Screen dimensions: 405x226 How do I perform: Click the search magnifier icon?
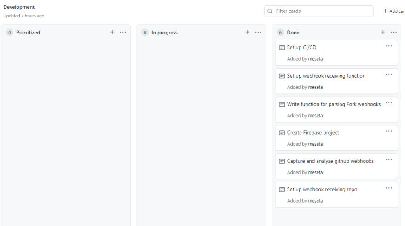270,11
